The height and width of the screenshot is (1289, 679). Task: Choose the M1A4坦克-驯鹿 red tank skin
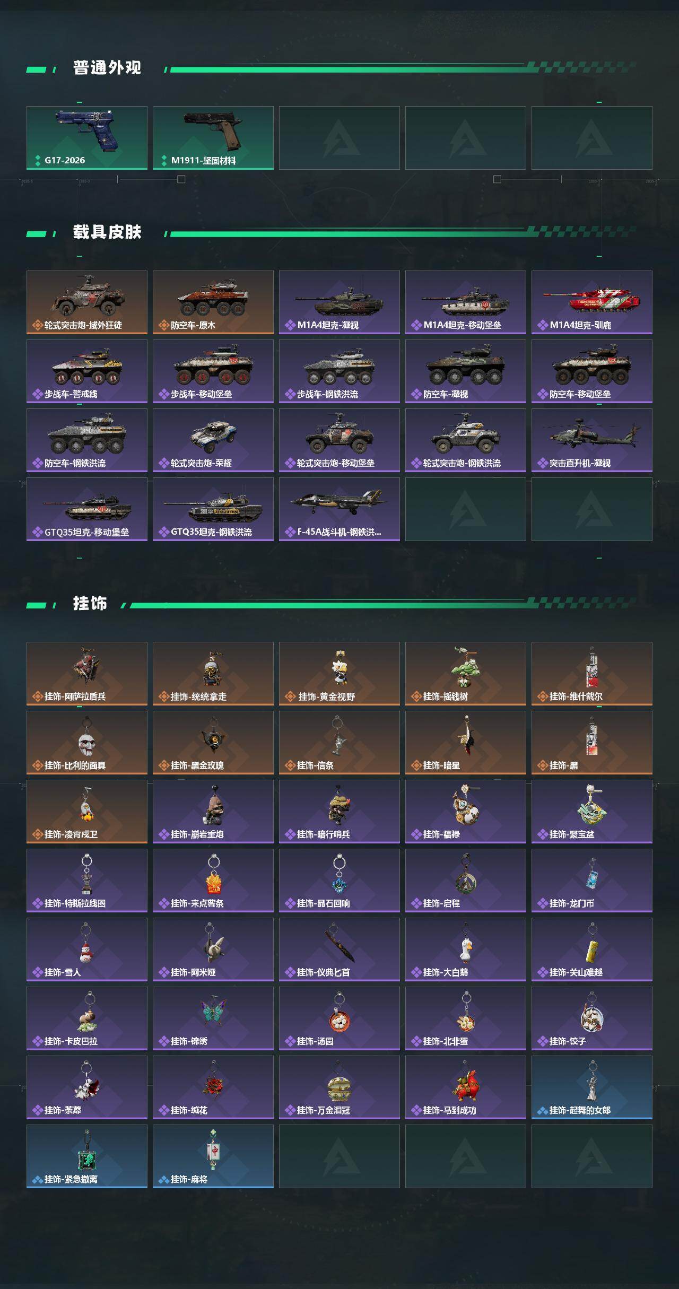coord(592,302)
